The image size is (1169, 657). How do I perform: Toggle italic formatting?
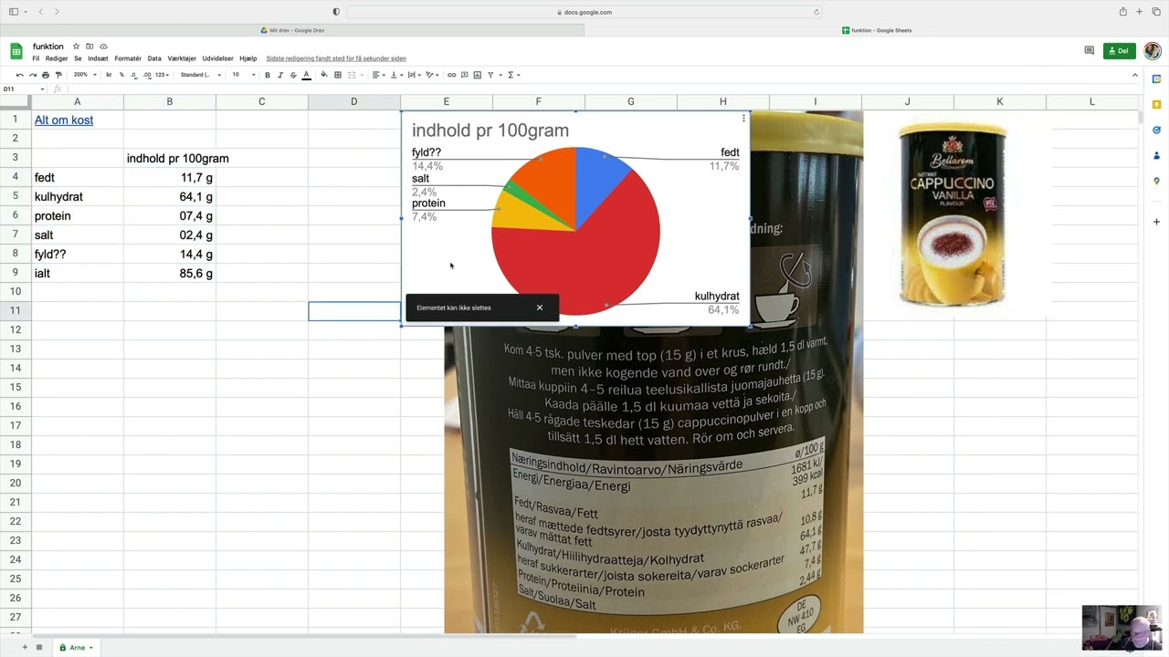tap(280, 75)
